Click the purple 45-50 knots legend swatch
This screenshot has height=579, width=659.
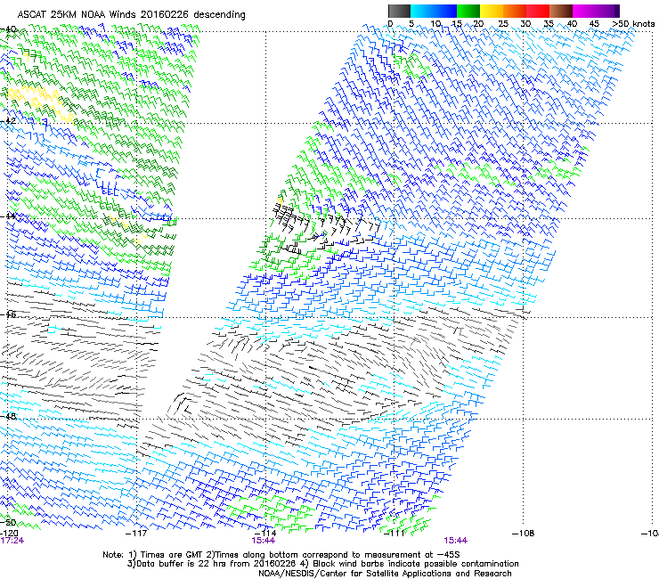[607, 11]
